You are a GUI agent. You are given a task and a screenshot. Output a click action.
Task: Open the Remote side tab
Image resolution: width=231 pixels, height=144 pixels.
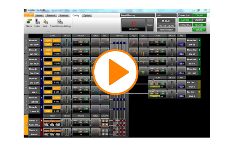[x=26, y=44]
